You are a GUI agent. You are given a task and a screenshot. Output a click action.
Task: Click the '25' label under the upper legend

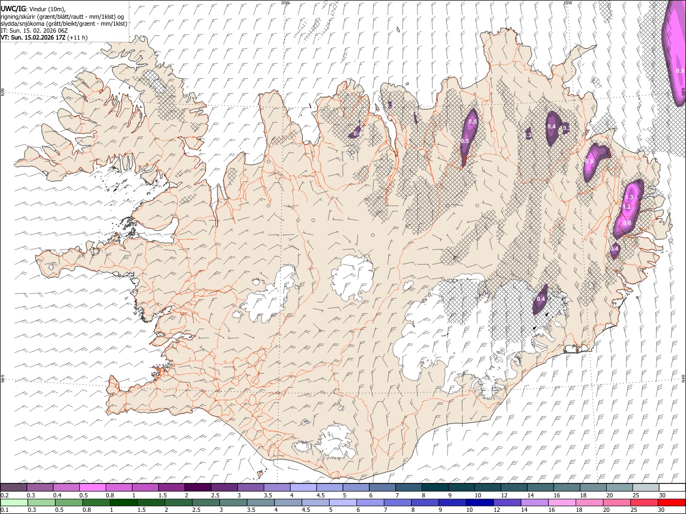coord(635,495)
